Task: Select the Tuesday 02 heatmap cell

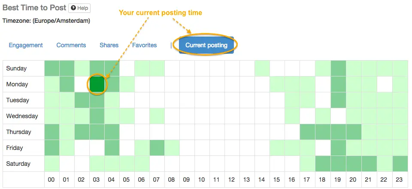Action: (x=82, y=100)
